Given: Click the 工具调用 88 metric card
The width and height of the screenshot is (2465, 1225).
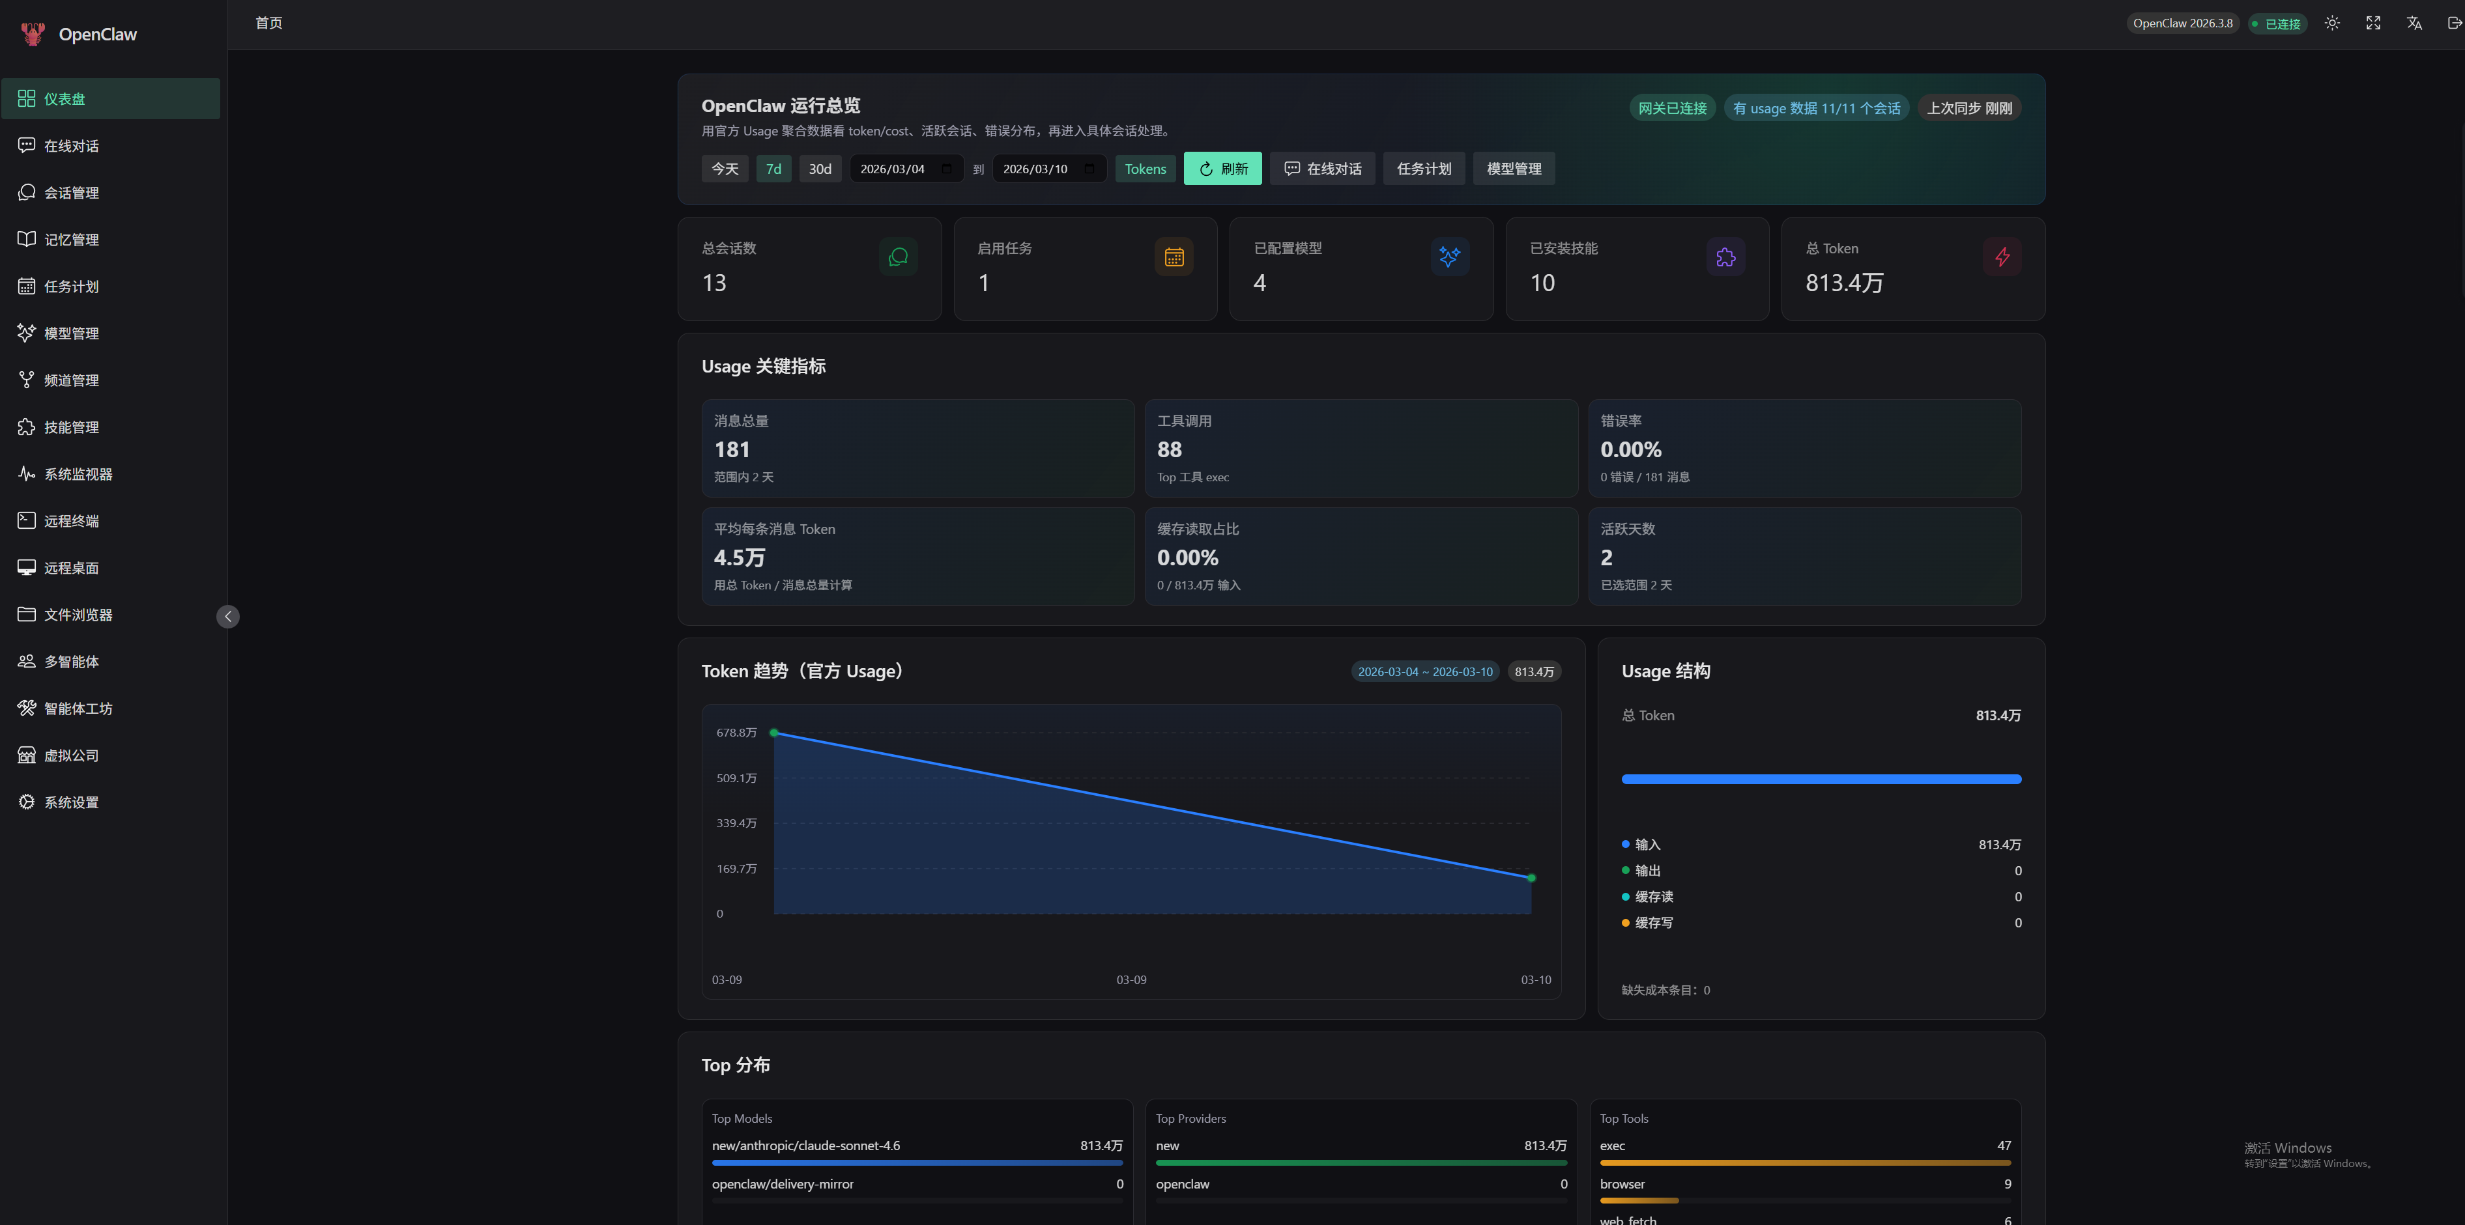Looking at the screenshot, I should tap(1361, 447).
